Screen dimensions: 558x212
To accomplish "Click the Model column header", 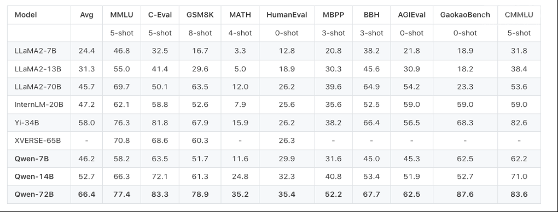I will tap(26, 15).
